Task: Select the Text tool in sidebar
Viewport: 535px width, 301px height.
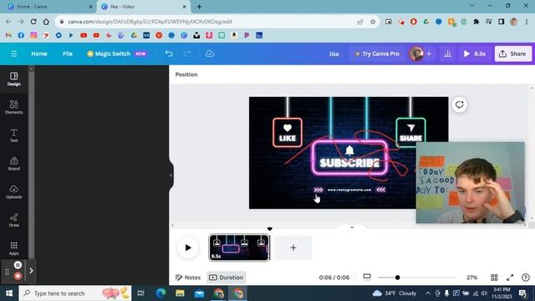Action: [14, 135]
